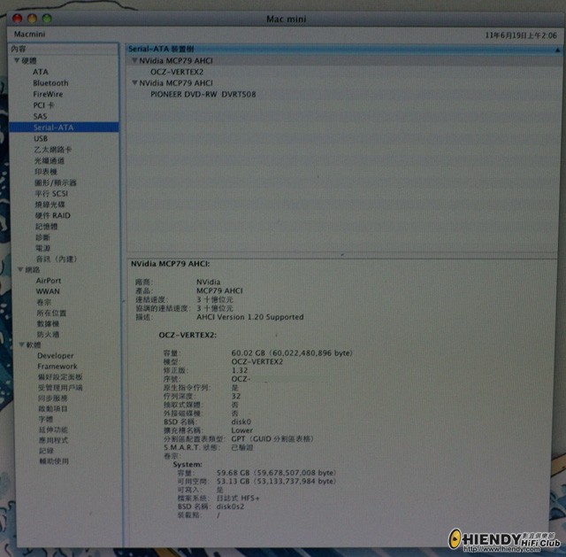Image resolution: width=566 pixels, height=557 pixels.
Task: Select the OCZ-VERTEX2 row in the device tree
Action: click(177, 72)
